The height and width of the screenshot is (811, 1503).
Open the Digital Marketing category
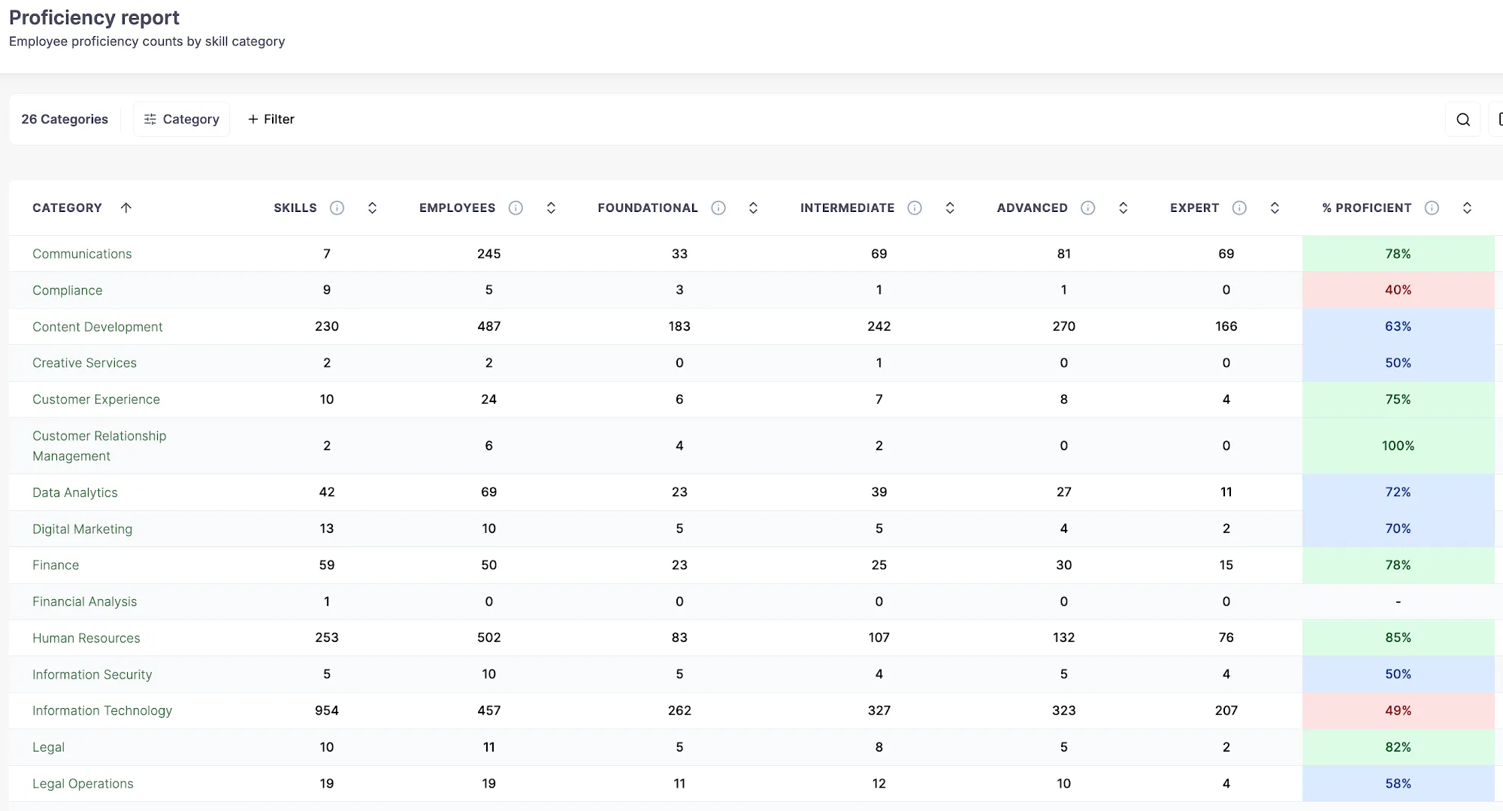tap(82, 529)
